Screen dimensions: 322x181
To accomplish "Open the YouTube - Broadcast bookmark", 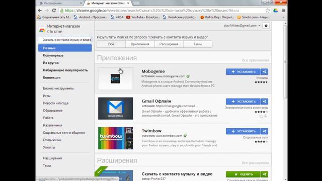I will (143, 17).
